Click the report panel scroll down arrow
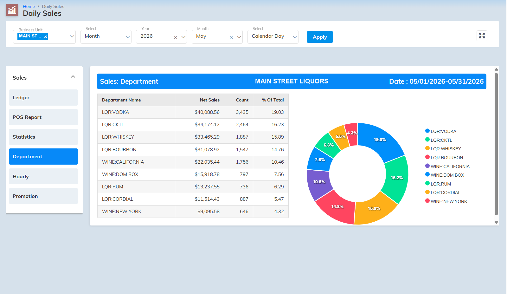The height and width of the screenshot is (294, 507). [496, 222]
